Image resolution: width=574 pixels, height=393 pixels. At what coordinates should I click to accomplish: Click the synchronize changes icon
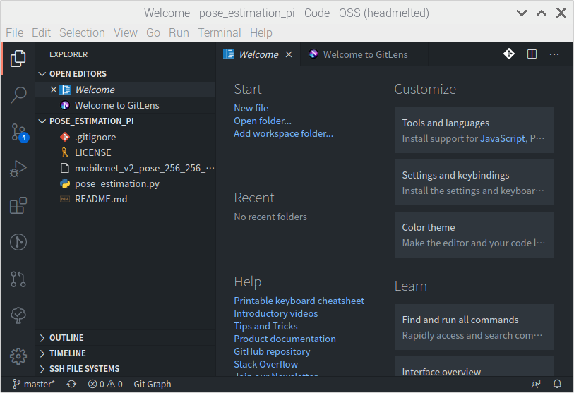(71, 385)
